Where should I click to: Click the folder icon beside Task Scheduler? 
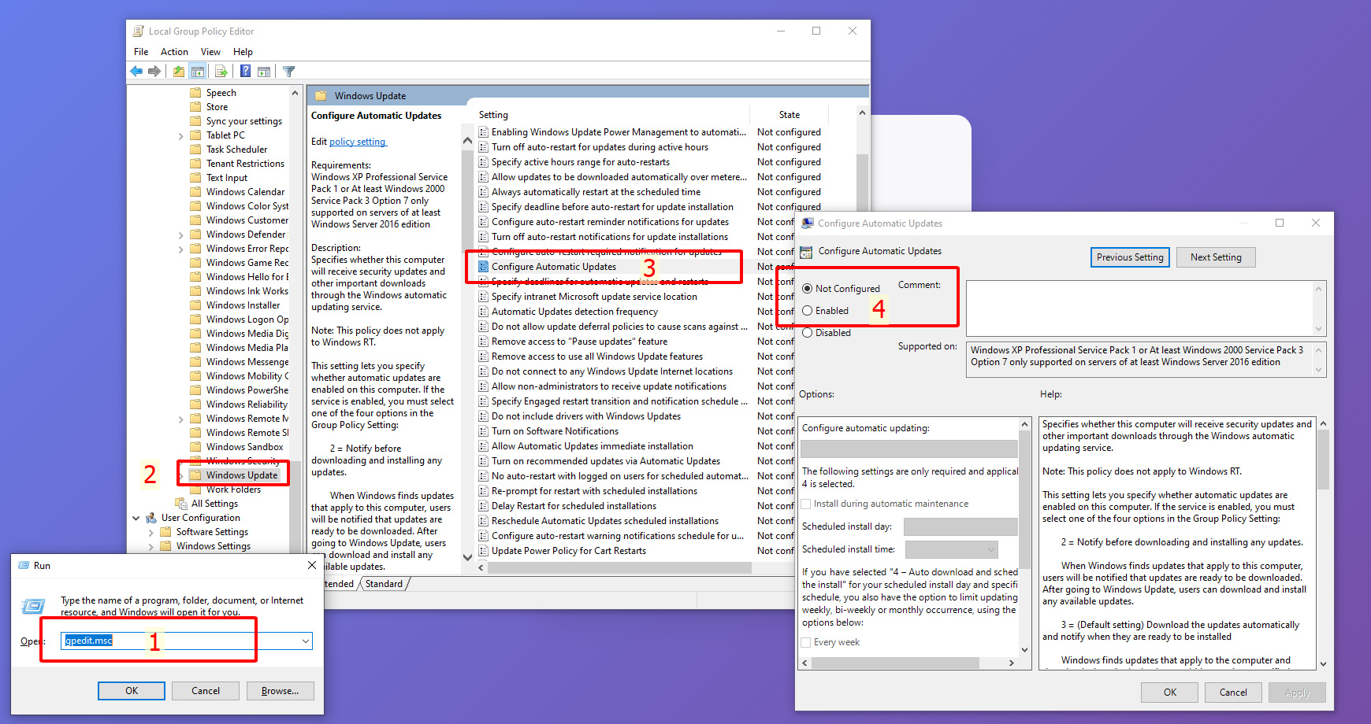(195, 150)
